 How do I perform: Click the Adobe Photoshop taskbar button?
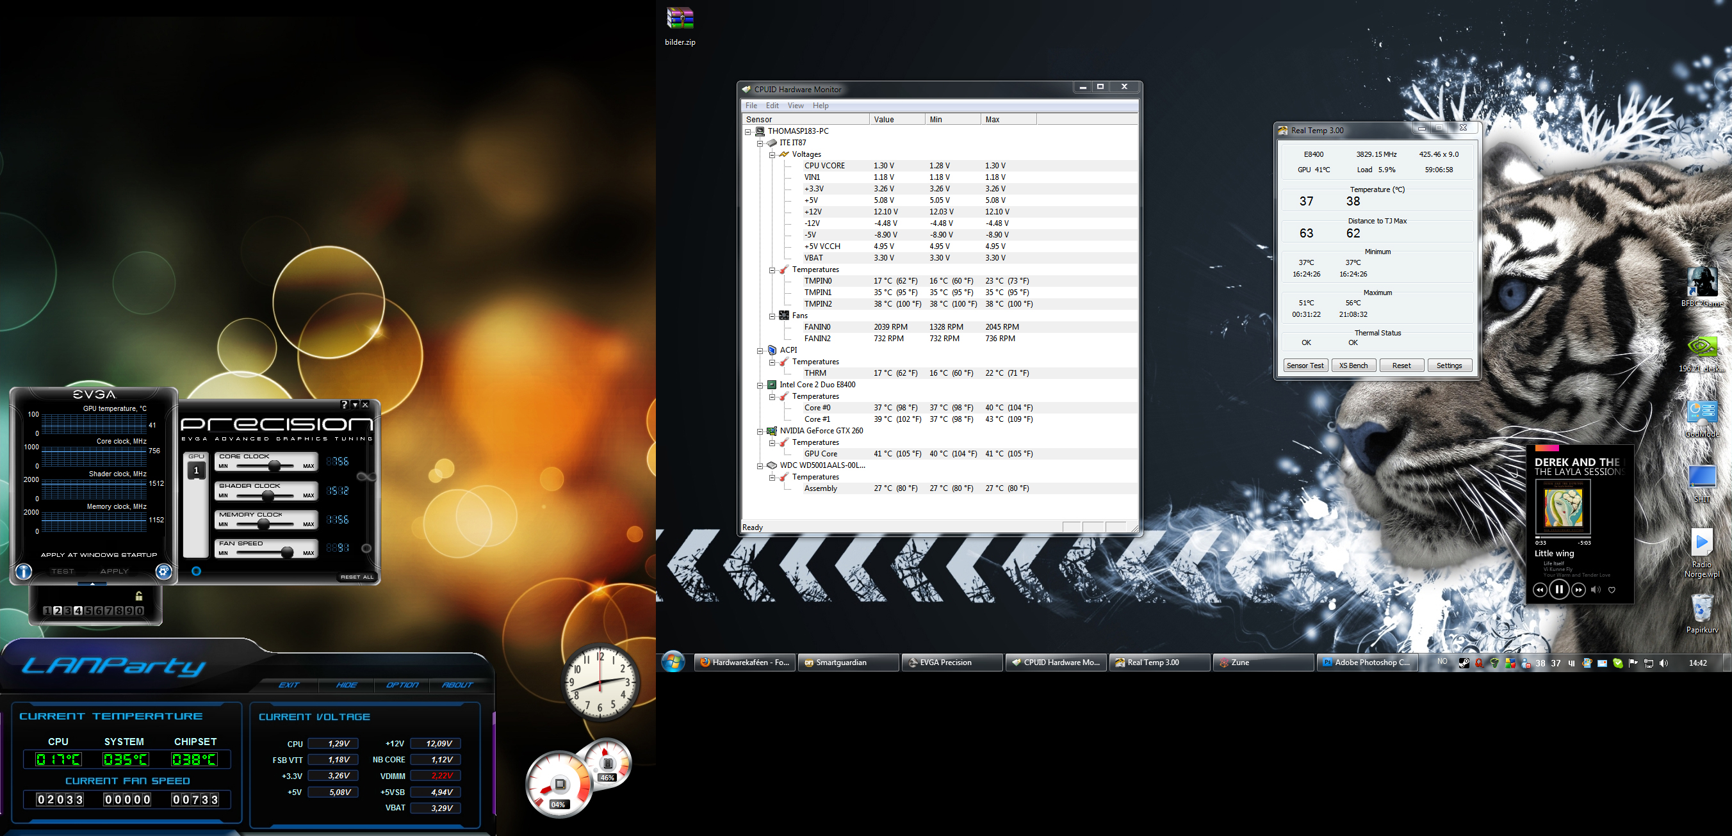pyautogui.click(x=1367, y=662)
